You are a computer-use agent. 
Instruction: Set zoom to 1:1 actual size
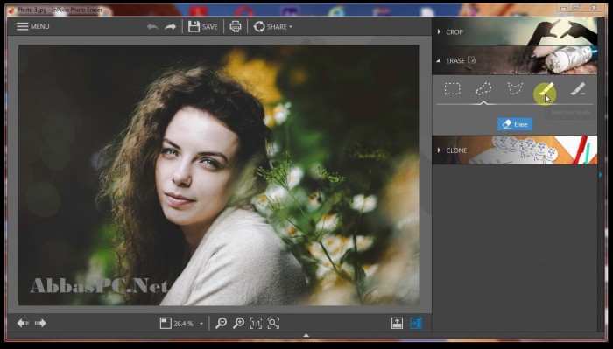[x=256, y=323]
